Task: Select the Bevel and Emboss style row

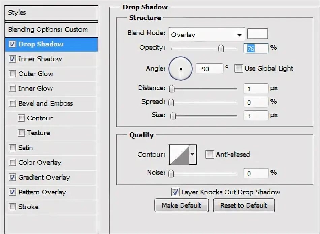Action: (52, 103)
